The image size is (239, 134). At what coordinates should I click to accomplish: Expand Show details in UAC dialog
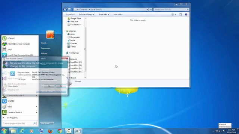pos(11,86)
